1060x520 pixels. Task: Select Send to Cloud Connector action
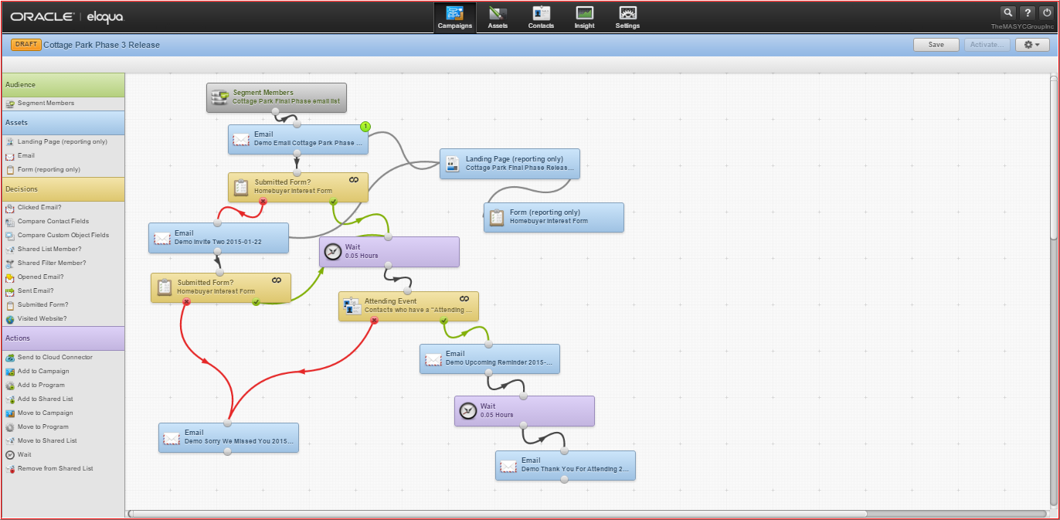click(54, 357)
